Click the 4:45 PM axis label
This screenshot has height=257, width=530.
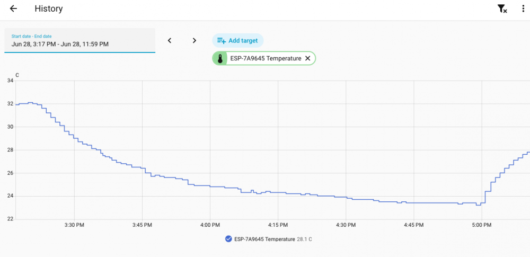(x=414, y=225)
